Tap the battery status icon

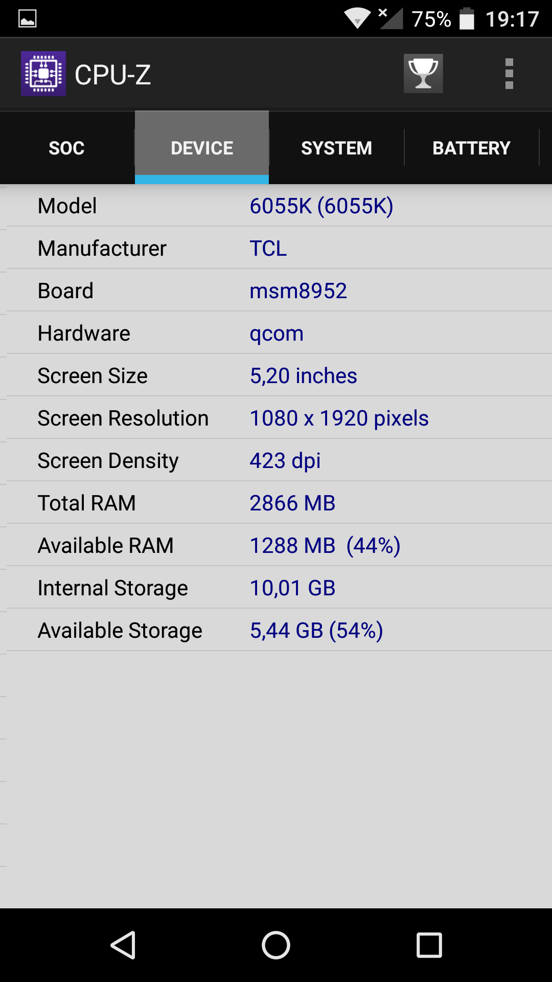coord(467,18)
